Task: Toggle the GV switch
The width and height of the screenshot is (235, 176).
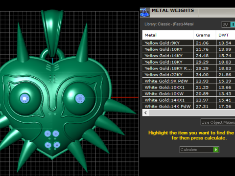Action: [x=229, y=24]
